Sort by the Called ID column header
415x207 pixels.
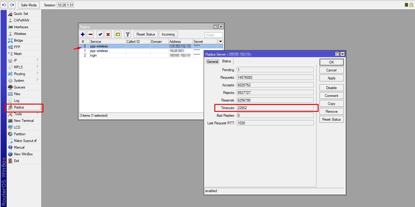(138, 41)
